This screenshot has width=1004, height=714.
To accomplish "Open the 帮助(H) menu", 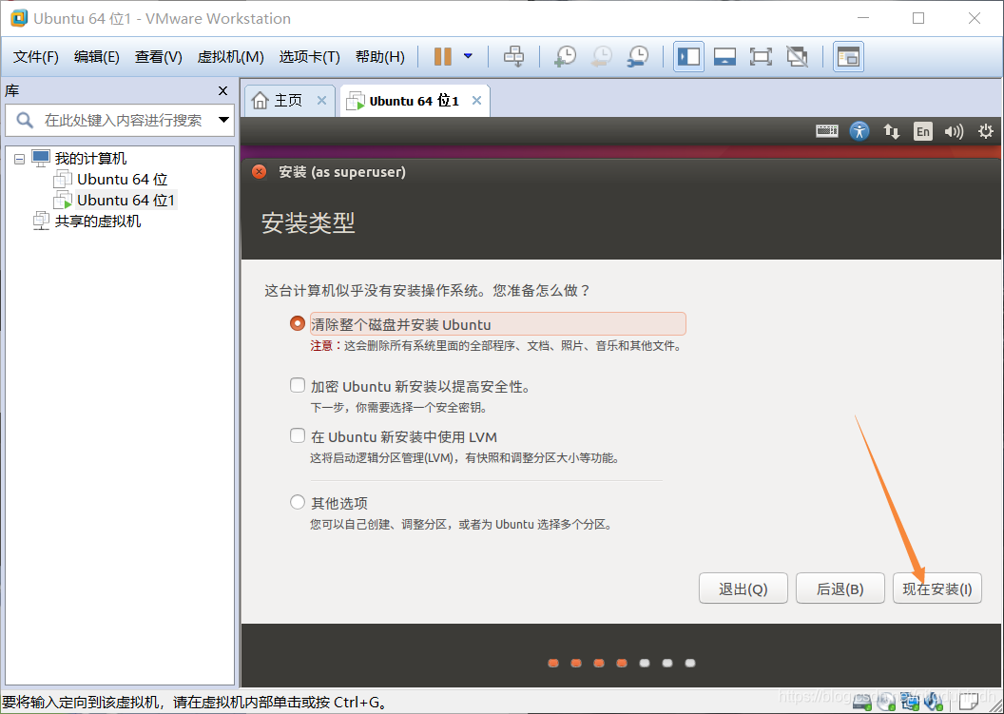I will [380, 57].
